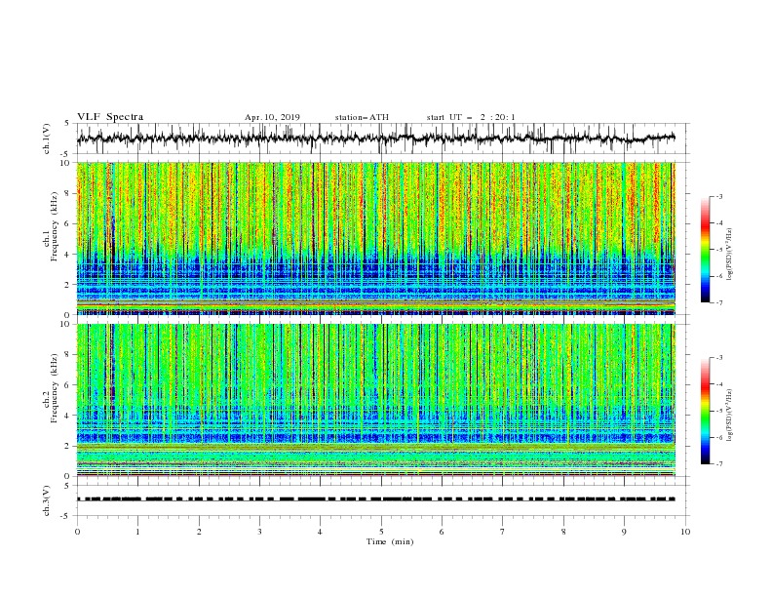Click the 5 minute tick on time axis
Image resolution: width=772 pixels, height=597 pixels.
click(381, 532)
